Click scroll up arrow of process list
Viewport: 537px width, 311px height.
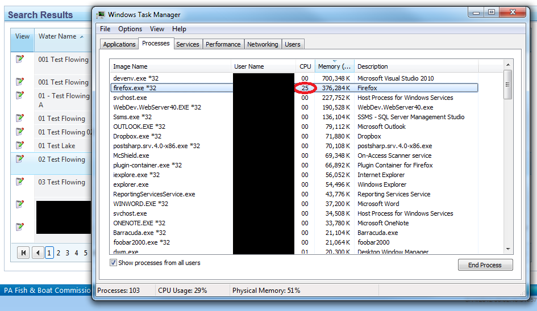click(x=508, y=65)
